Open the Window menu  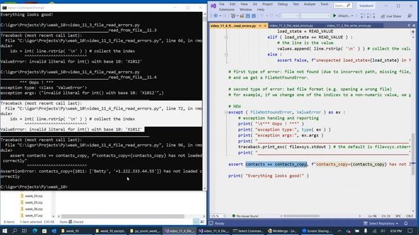(246, 10)
